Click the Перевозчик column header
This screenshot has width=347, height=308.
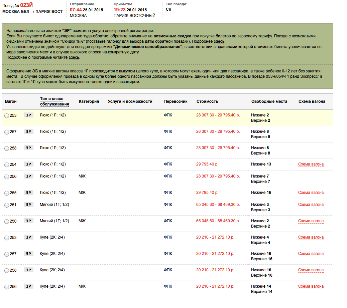[176, 101]
